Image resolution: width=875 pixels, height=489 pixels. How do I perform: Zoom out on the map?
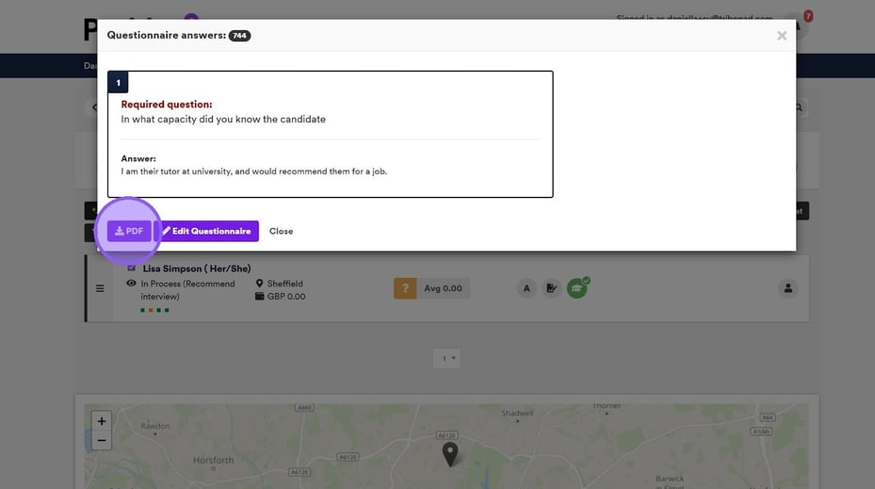(x=102, y=440)
